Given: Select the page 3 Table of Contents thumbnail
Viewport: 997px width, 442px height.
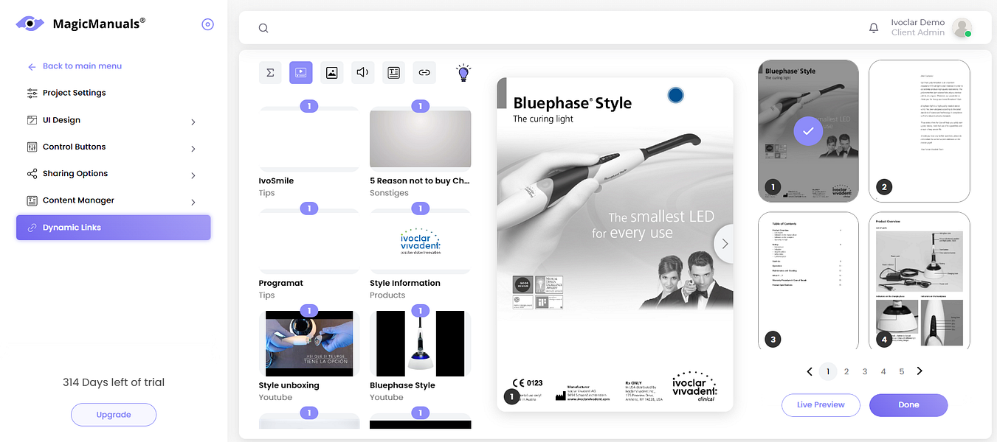Looking at the screenshot, I should click(x=808, y=281).
